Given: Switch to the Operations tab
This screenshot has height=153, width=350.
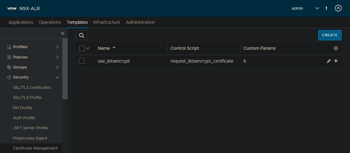Looking at the screenshot, I should coord(50,22).
